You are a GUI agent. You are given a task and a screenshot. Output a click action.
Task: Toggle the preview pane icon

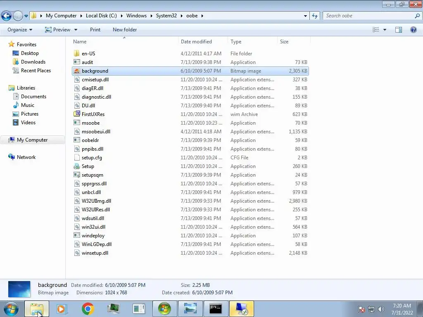coord(399,30)
